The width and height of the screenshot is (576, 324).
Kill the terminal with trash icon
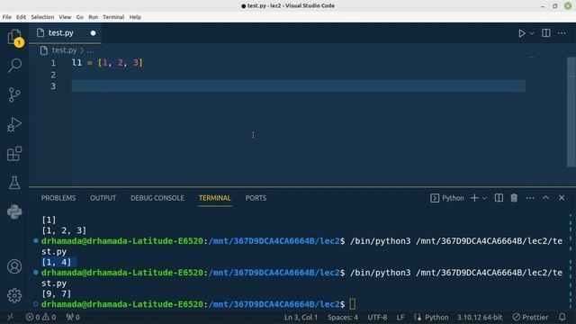pyautogui.click(x=514, y=198)
